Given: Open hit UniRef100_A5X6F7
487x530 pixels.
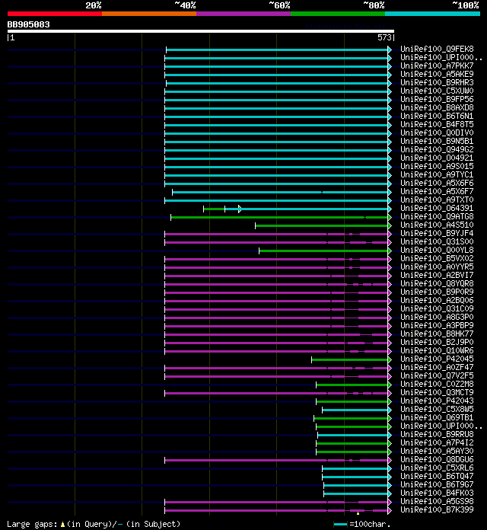Looking at the screenshot, I should pyautogui.click(x=437, y=191).
